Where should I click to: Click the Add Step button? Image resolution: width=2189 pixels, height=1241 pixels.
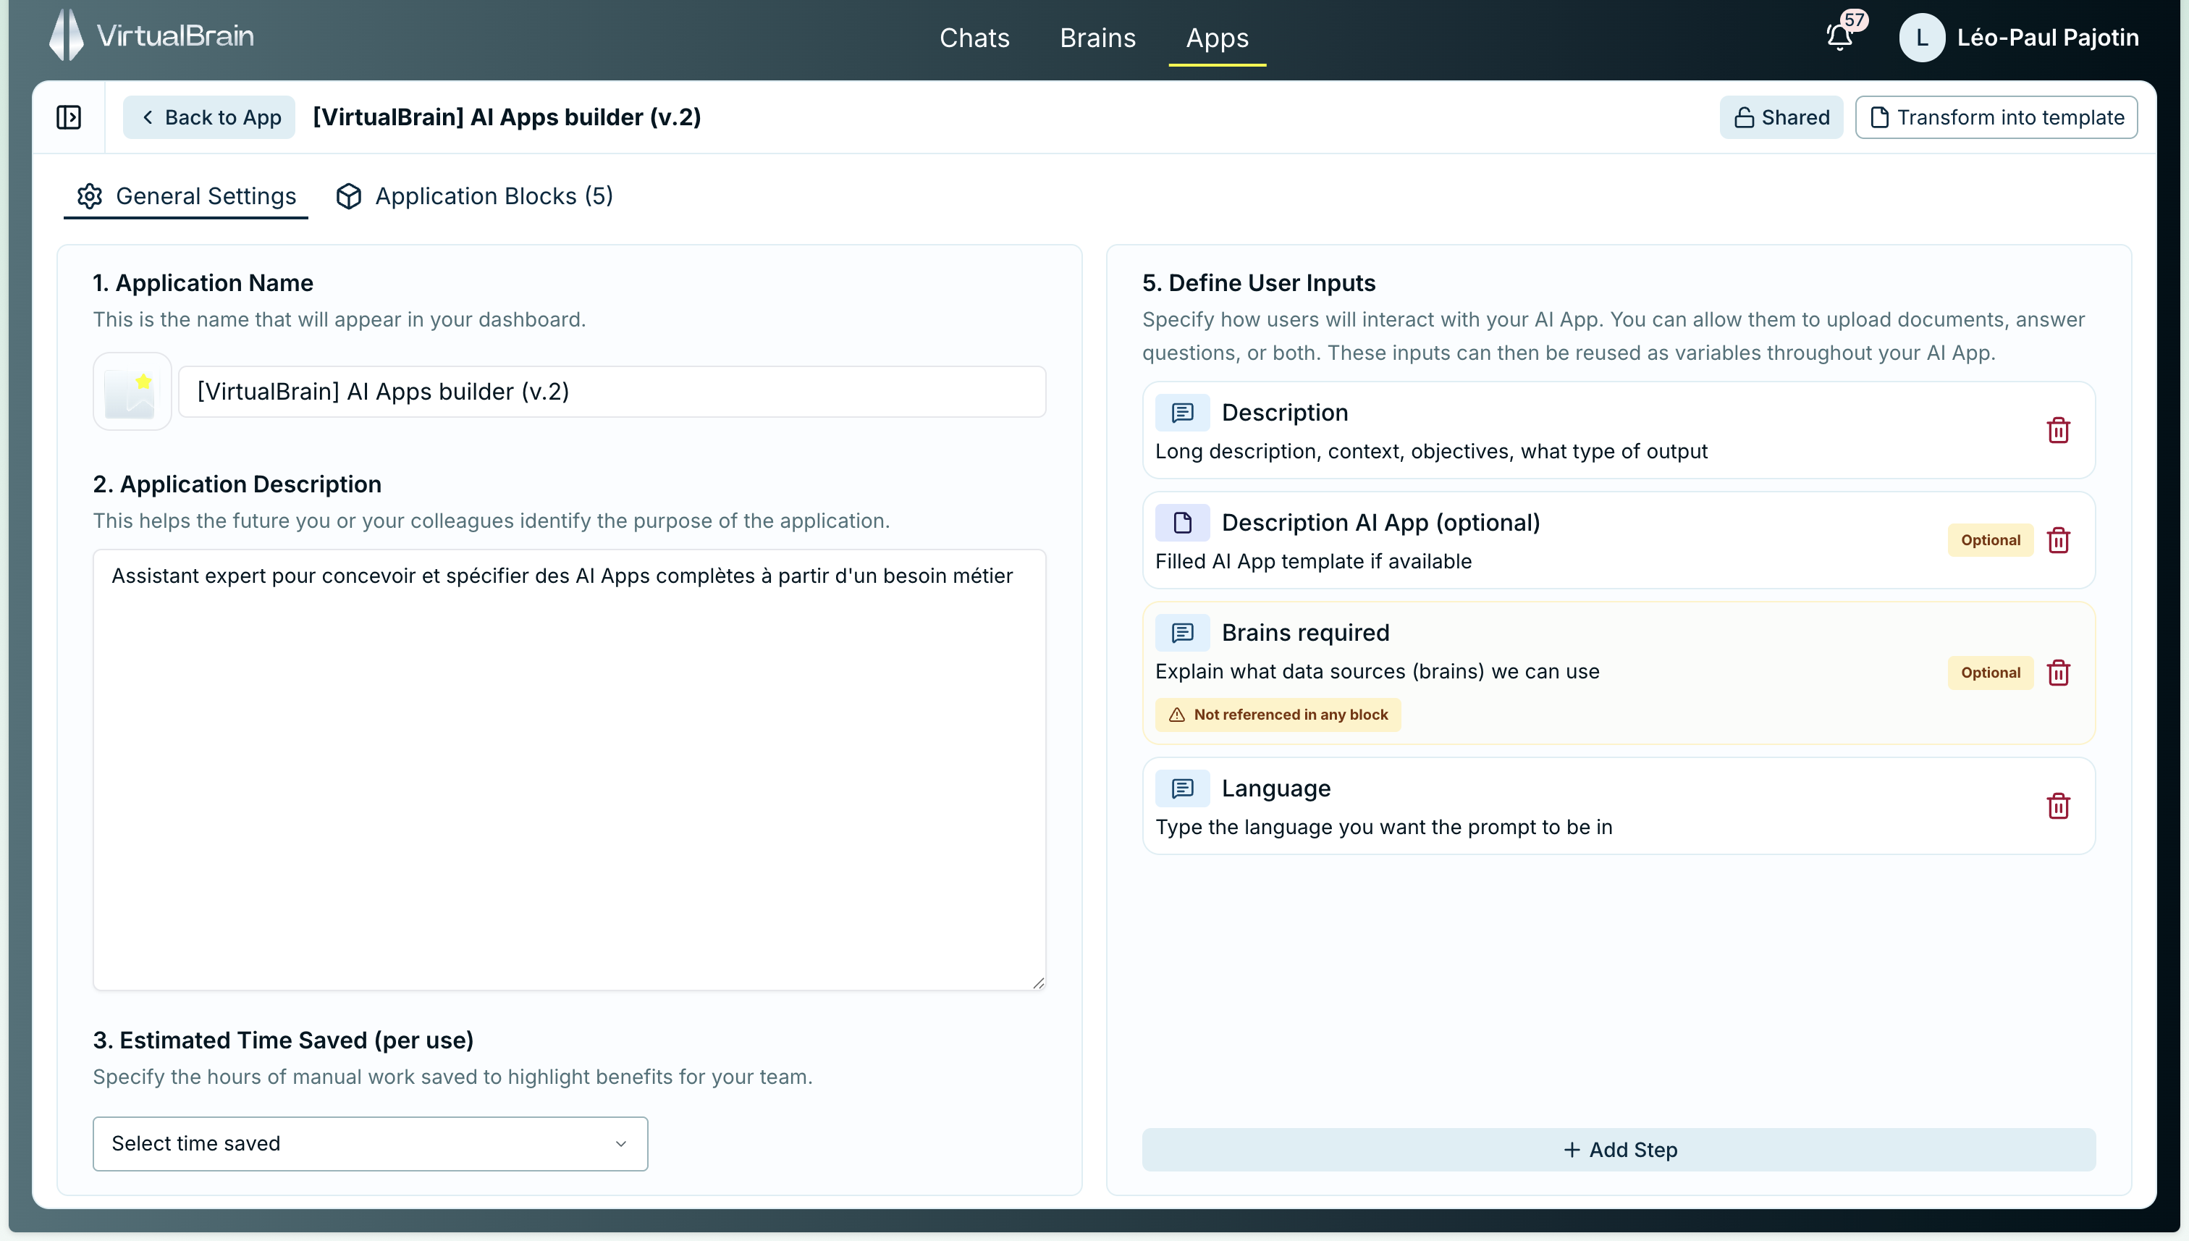[1618, 1150]
